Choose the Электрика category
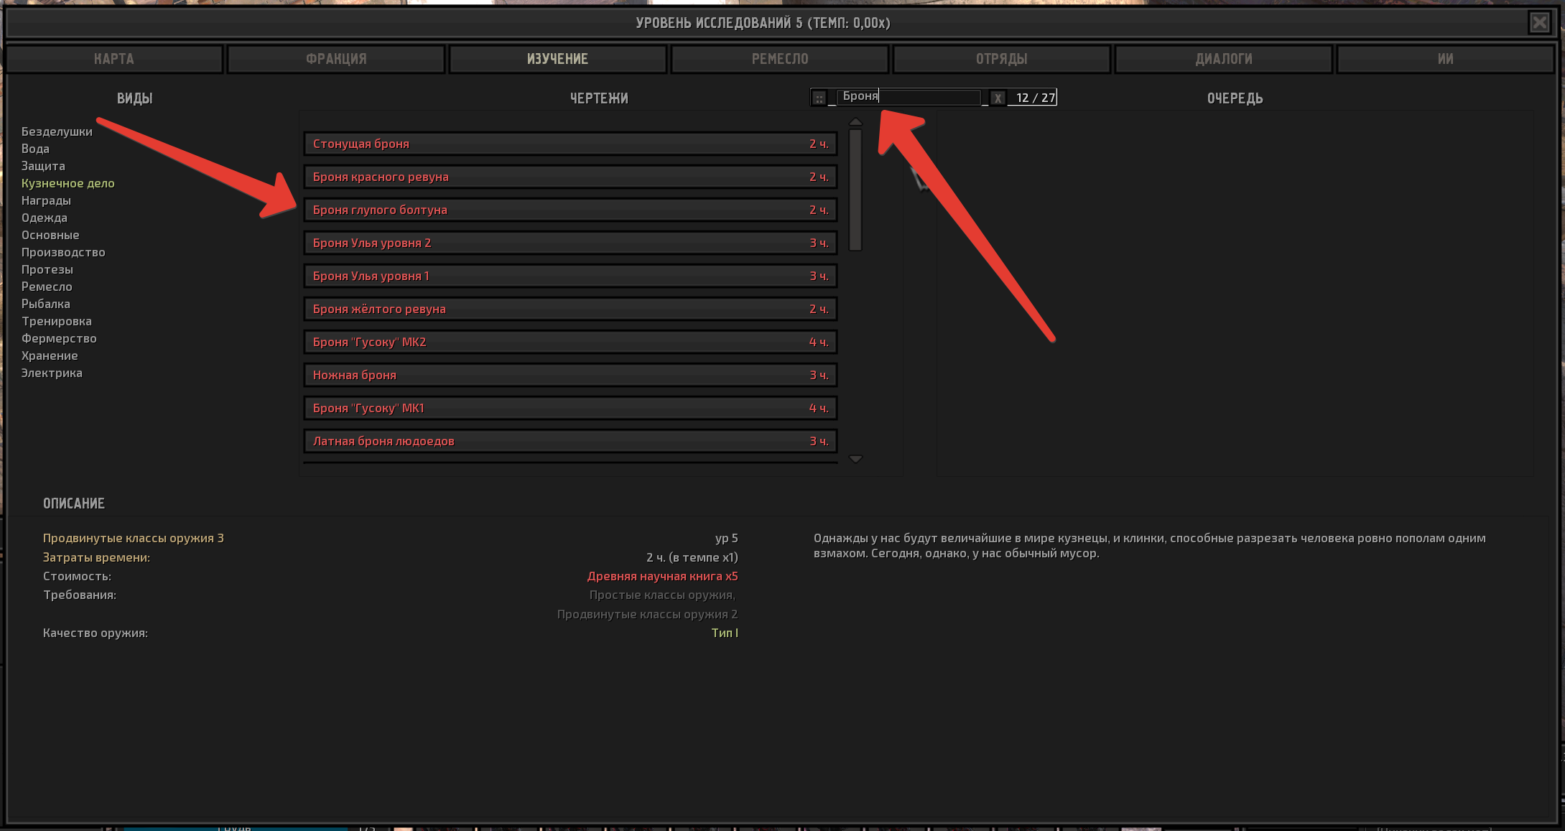 point(52,373)
